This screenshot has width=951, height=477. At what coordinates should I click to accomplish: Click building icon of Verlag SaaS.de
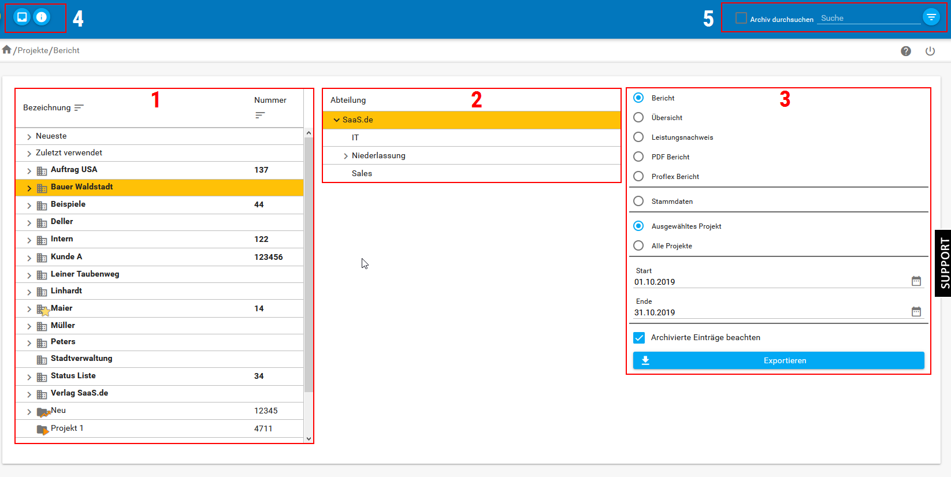(x=42, y=394)
